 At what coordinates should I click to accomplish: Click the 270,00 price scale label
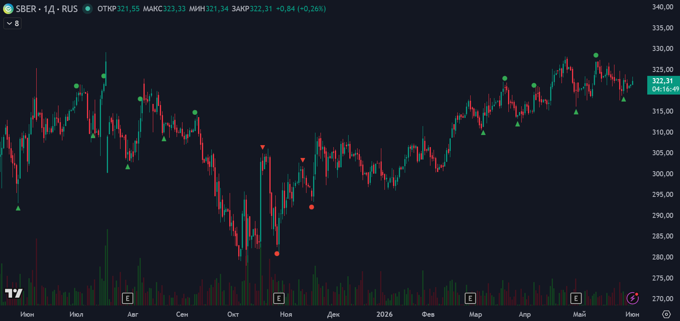click(662, 299)
